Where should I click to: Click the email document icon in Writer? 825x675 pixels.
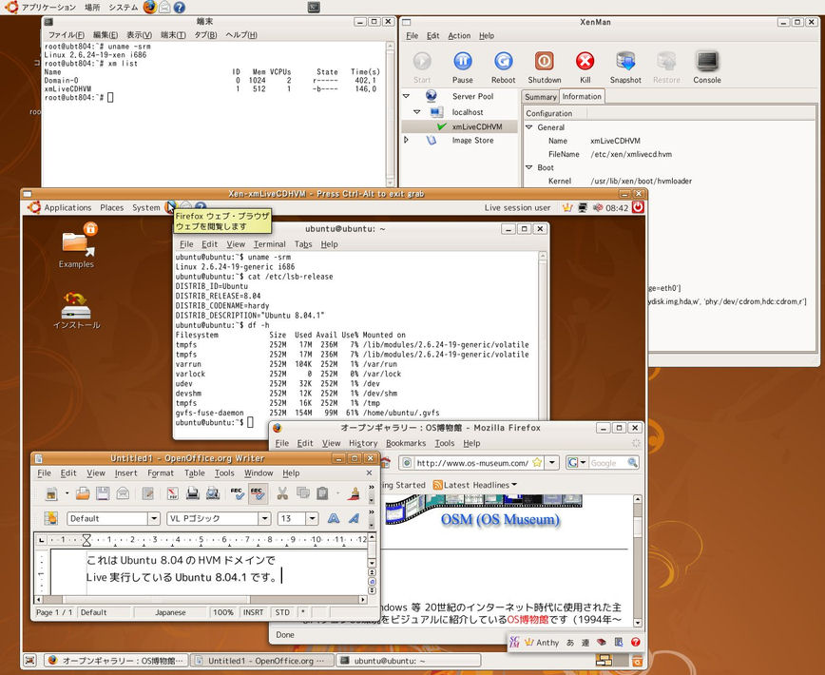(123, 493)
